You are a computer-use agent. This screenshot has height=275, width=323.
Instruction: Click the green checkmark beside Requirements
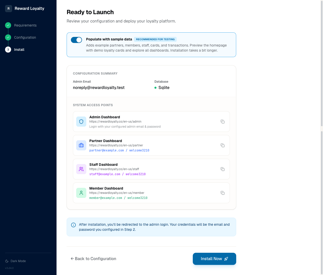pyautogui.click(x=8, y=25)
